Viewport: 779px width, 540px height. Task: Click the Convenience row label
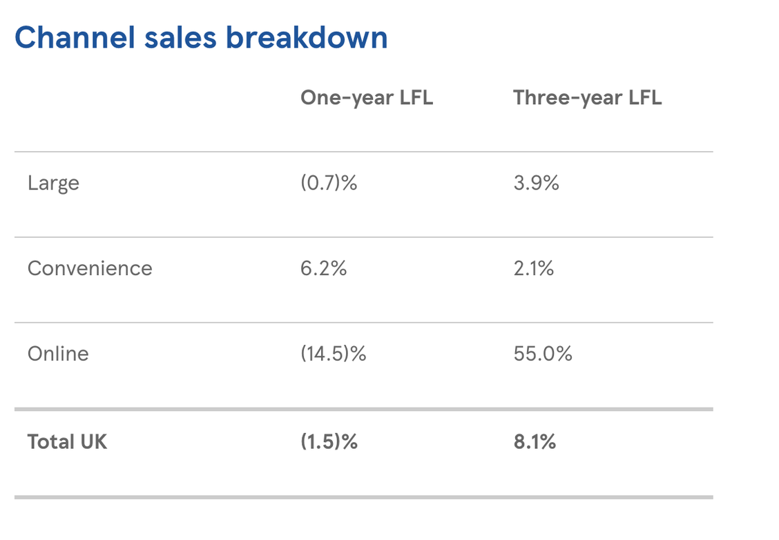coord(90,268)
